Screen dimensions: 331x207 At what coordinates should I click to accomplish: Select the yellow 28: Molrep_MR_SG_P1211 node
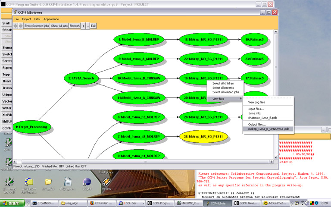203,137
